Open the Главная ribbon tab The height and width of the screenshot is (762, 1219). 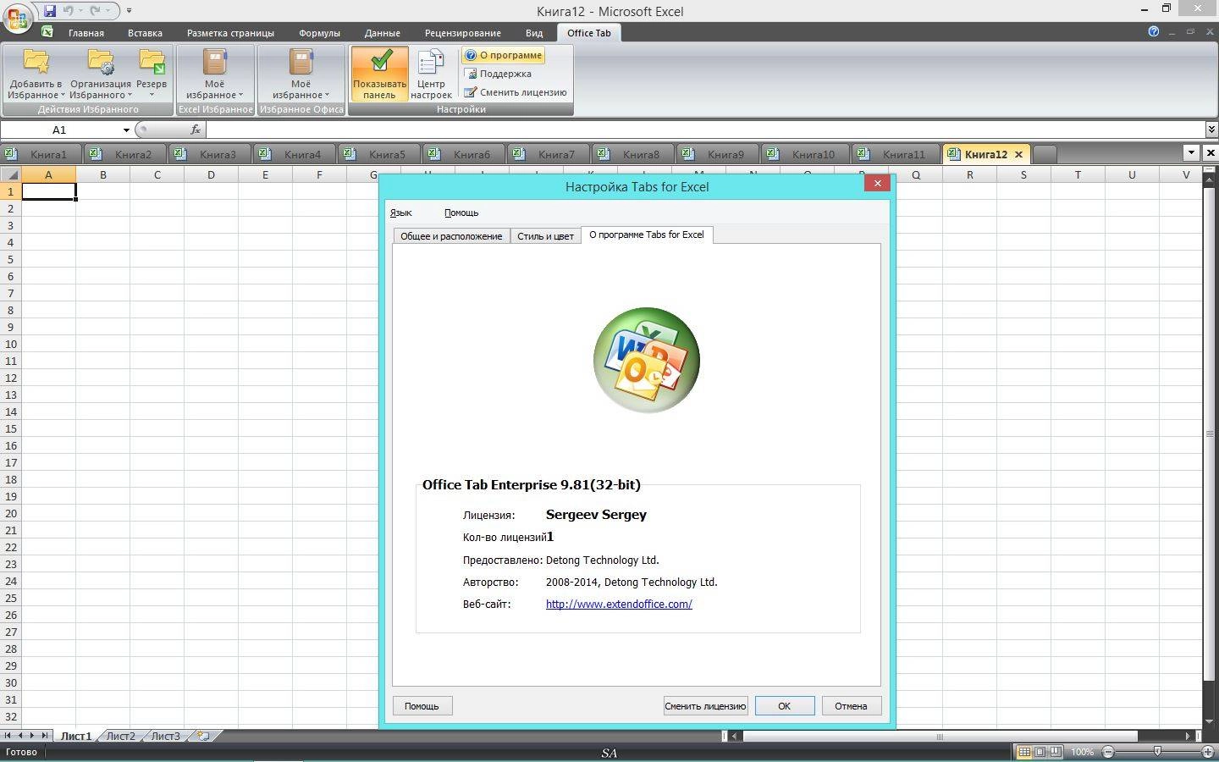pos(86,33)
